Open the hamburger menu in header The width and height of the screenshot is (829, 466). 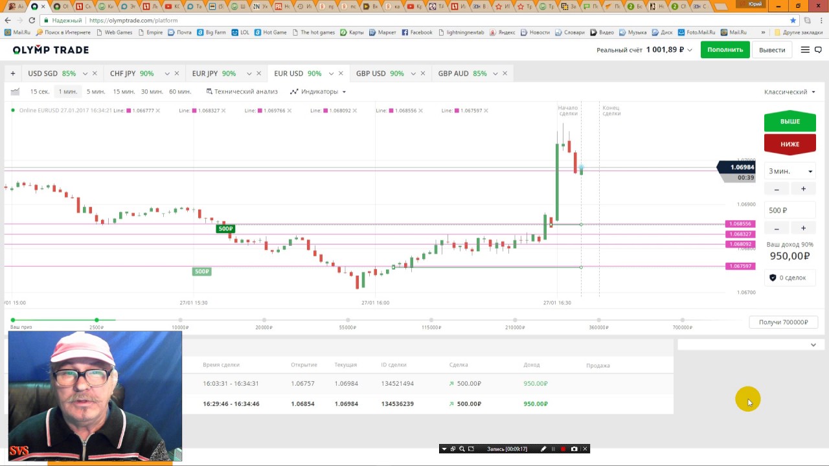point(805,50)
